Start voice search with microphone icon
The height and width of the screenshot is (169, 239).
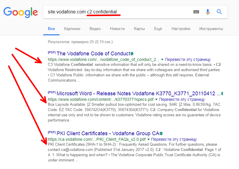pos(208,12)
